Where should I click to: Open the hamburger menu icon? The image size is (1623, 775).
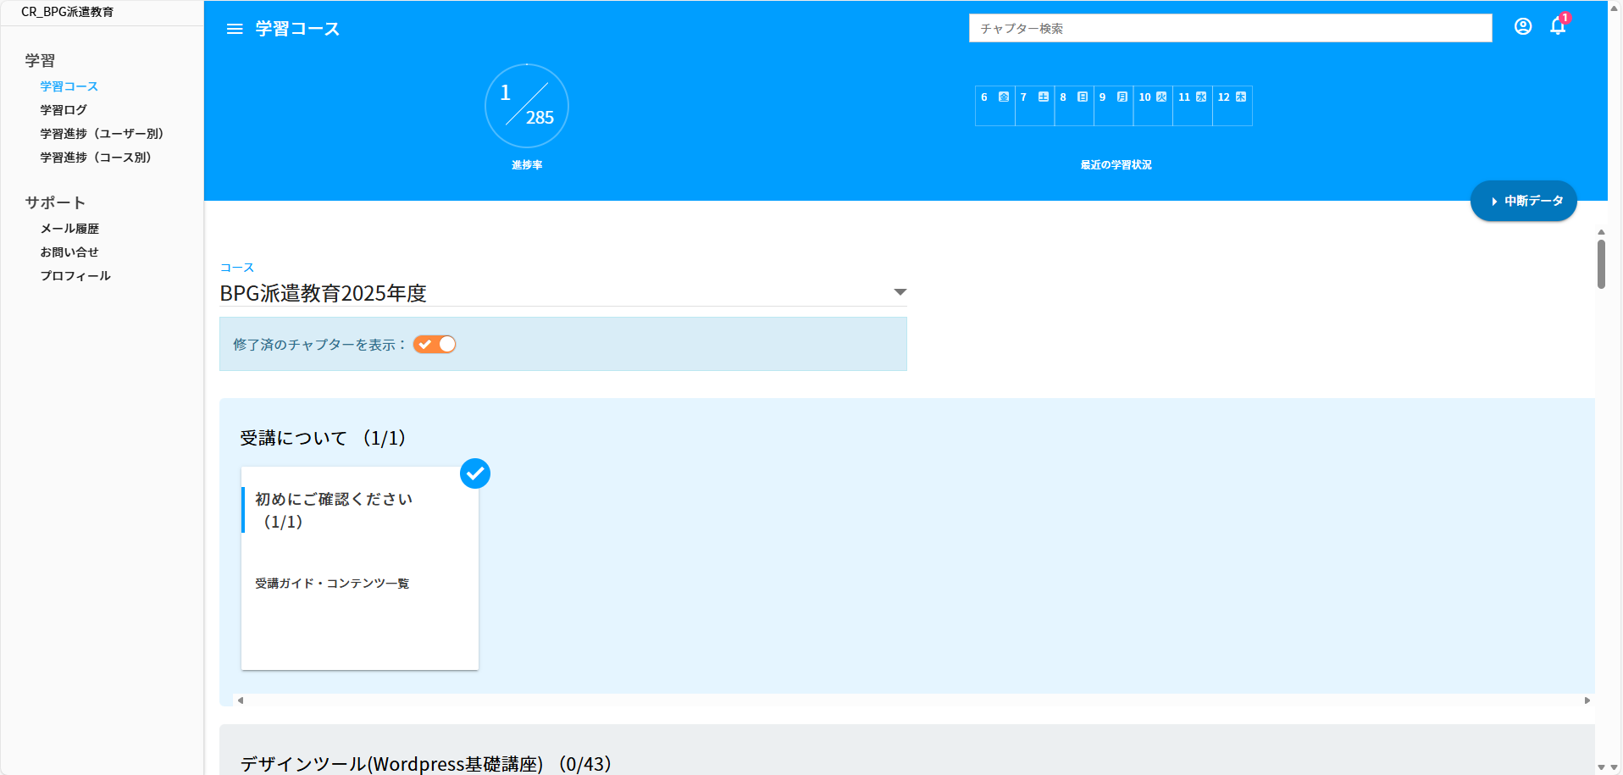coord(235,29)
